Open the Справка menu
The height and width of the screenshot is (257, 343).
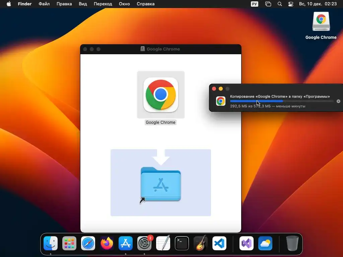[x=146, y=4]
